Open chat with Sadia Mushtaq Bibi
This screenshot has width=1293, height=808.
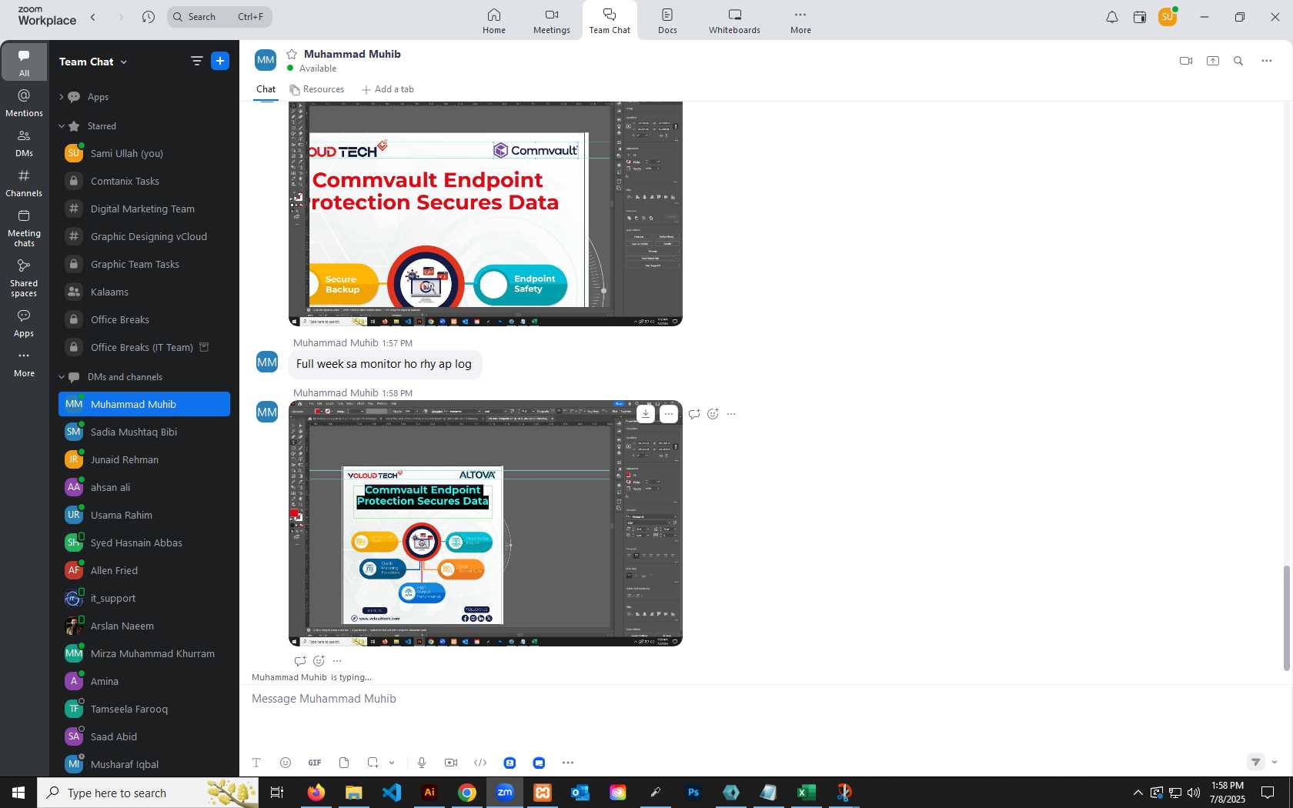(144, 432)
